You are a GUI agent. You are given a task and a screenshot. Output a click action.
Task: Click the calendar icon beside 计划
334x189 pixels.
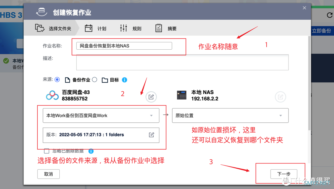click(x=89, y=28)
